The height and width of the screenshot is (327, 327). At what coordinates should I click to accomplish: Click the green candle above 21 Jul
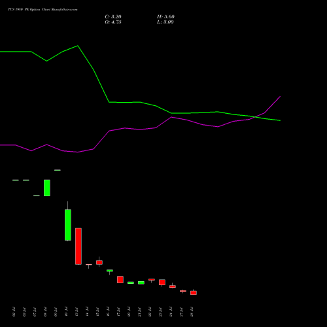(141, 283)
